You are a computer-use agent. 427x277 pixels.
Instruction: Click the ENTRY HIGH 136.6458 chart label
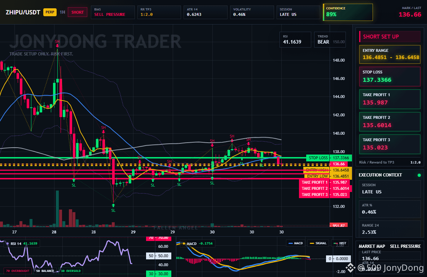tap(327, 170)
